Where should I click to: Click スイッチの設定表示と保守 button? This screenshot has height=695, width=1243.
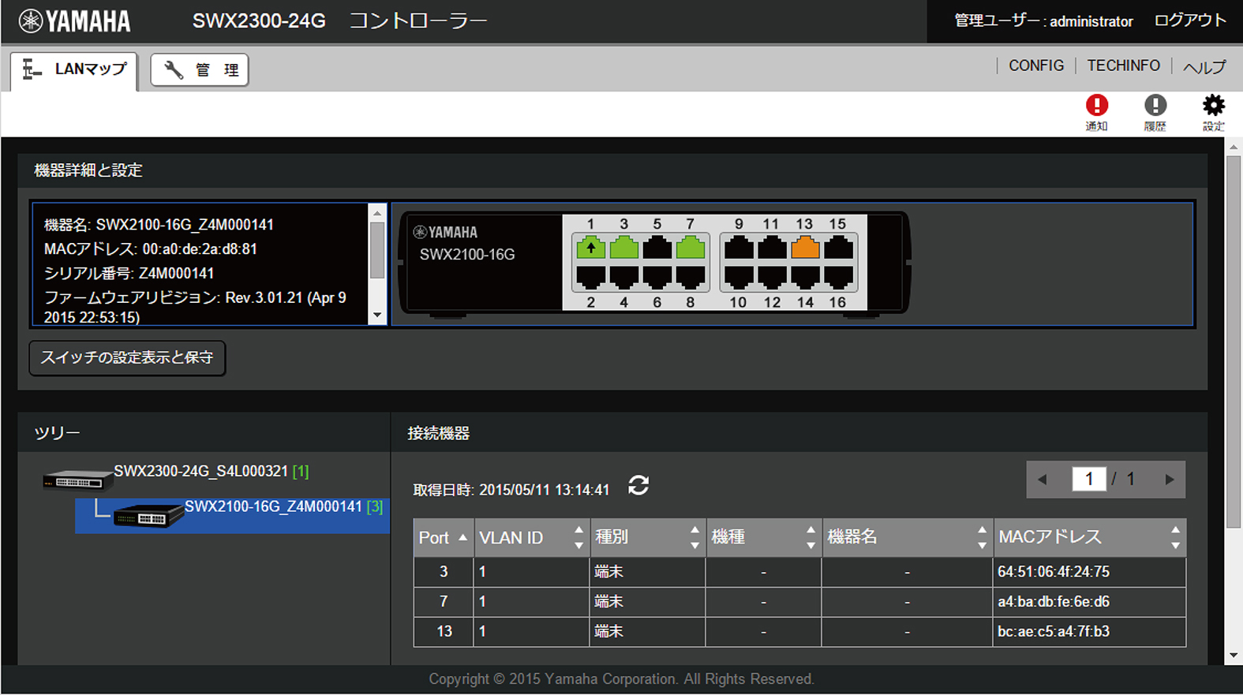pyautogui.click(x=127, y=358)
